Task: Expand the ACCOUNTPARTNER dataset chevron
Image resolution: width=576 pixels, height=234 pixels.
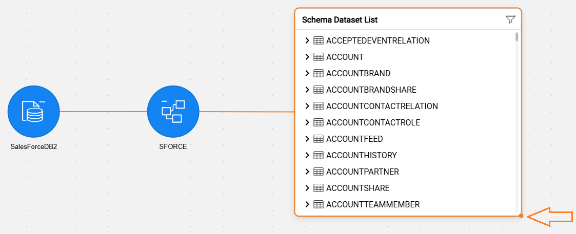Action: [307, 172]
